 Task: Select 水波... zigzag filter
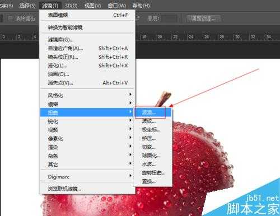click(153, 164)
